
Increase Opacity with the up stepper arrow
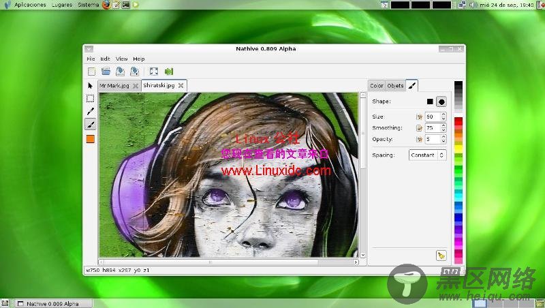click(x=443, y=136)
